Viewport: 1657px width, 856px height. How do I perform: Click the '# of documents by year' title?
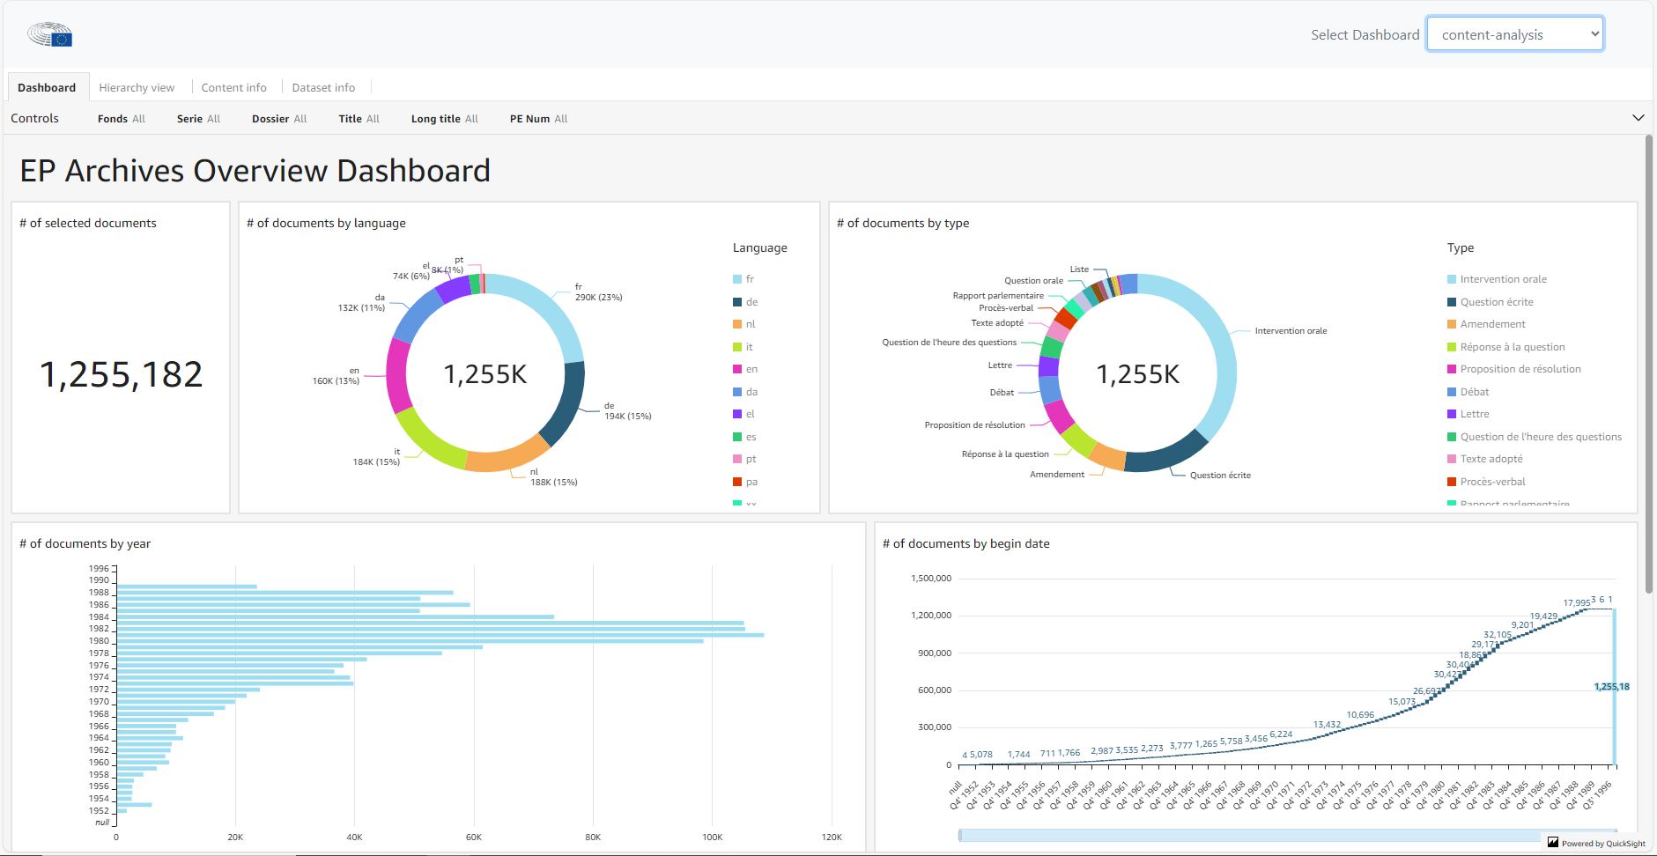pos(85,543)
